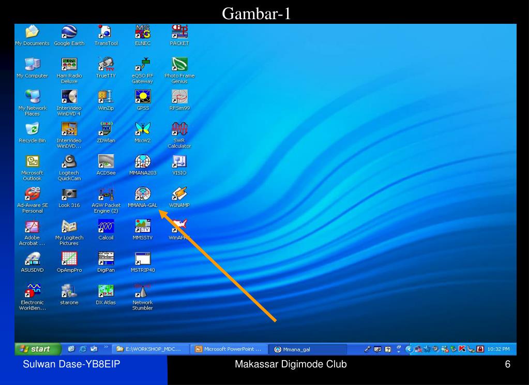Select the starone desktop icon
Screen dimensions: 529x385
click(69, 295)
